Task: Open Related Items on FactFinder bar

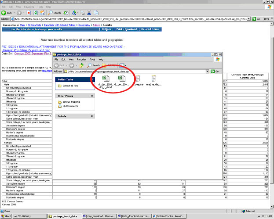Action: tap(150, 29)
